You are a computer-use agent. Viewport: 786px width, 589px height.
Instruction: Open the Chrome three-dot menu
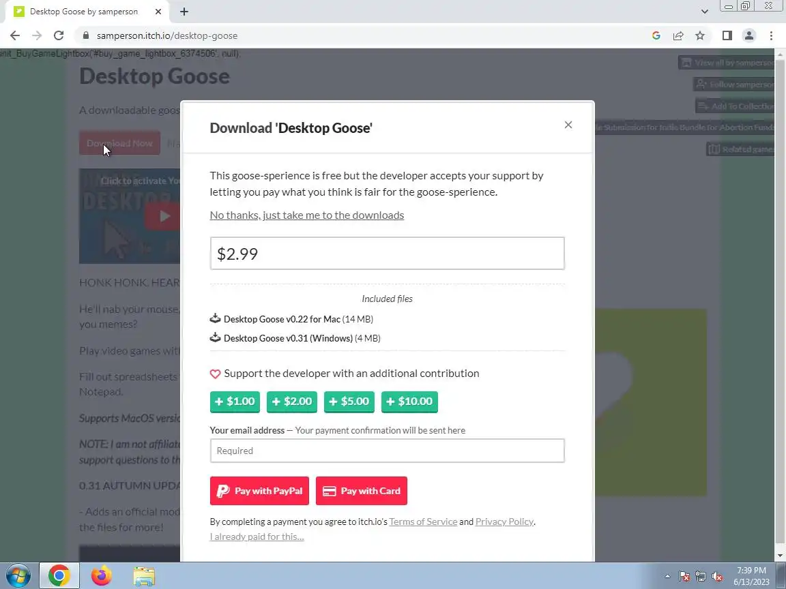(771, 35)
